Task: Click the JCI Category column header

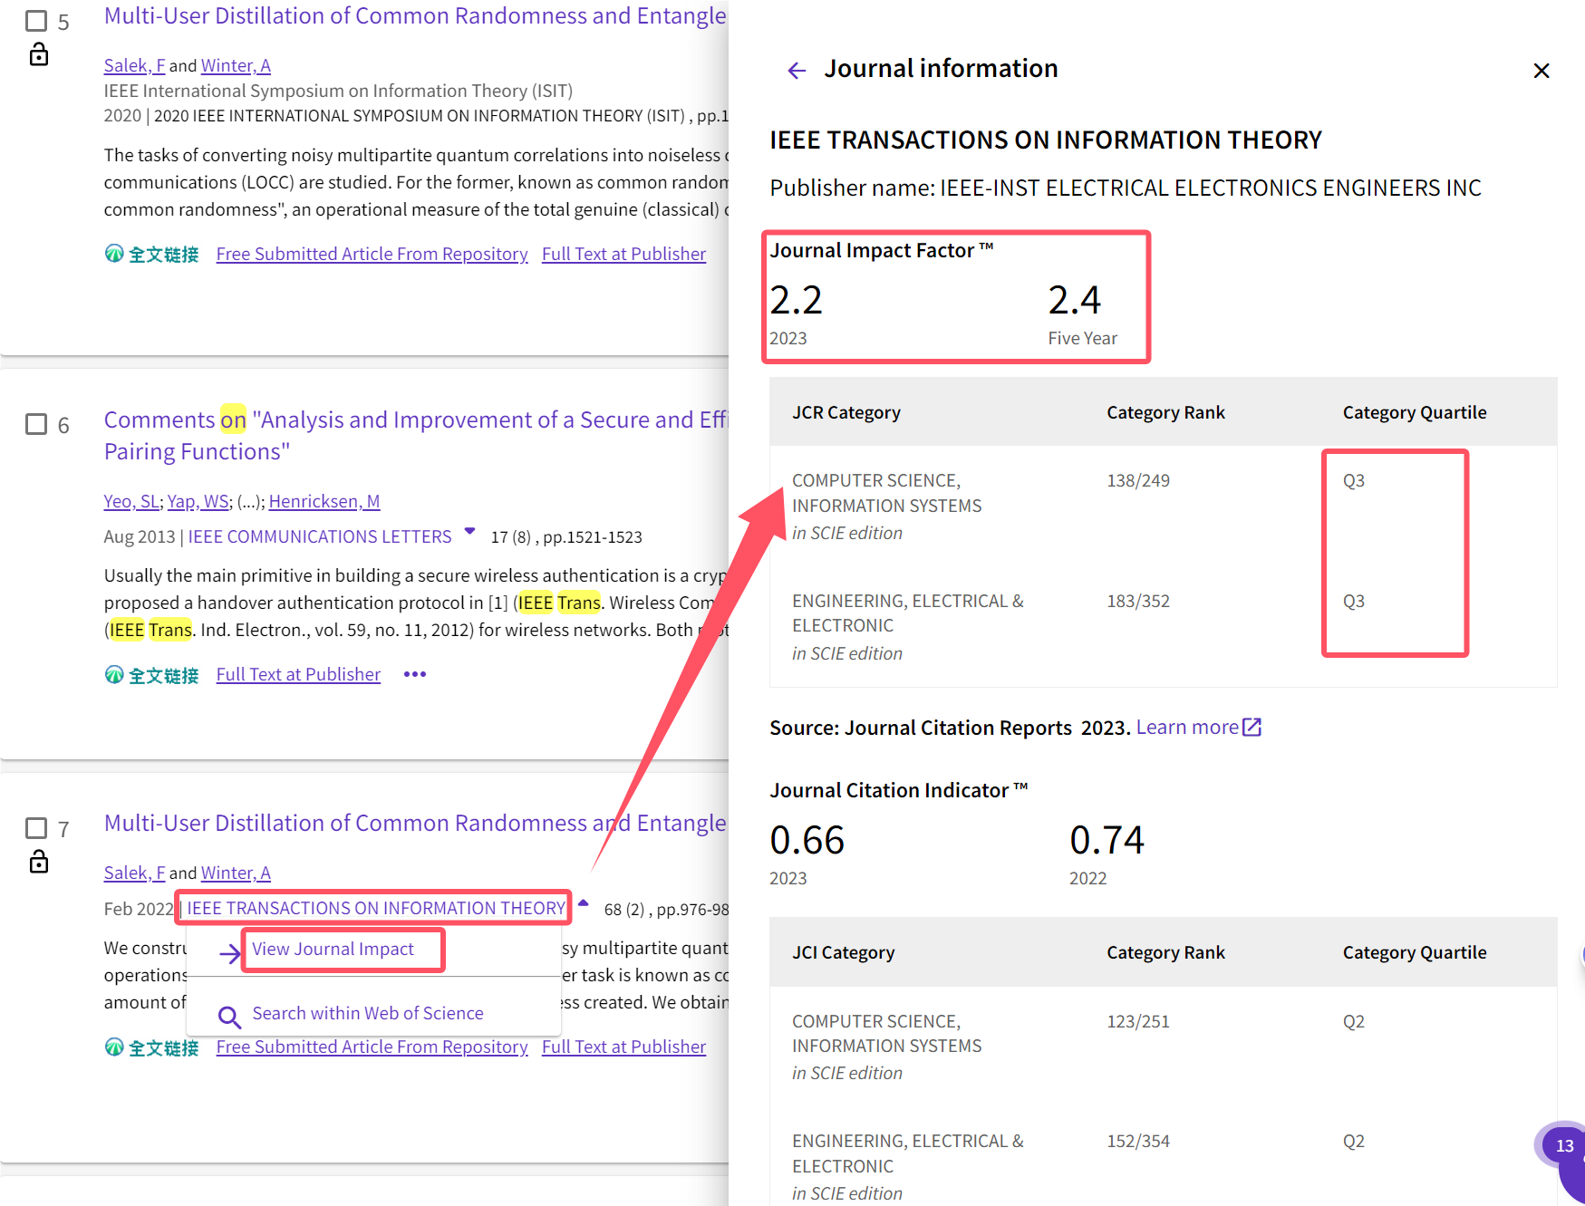Action: coord(843,952)
